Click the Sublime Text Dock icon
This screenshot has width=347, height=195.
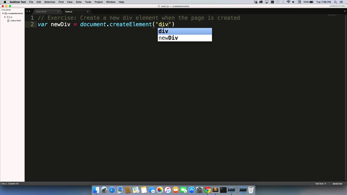(215, 190)
